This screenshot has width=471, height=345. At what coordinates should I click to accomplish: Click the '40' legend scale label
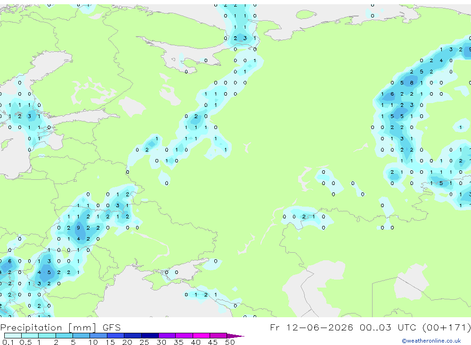coord(195,342)
